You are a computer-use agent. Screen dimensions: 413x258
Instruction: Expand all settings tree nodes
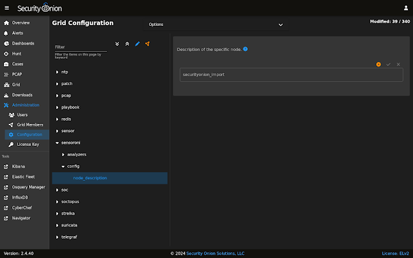pyautogui.click(x=117, y=44)
